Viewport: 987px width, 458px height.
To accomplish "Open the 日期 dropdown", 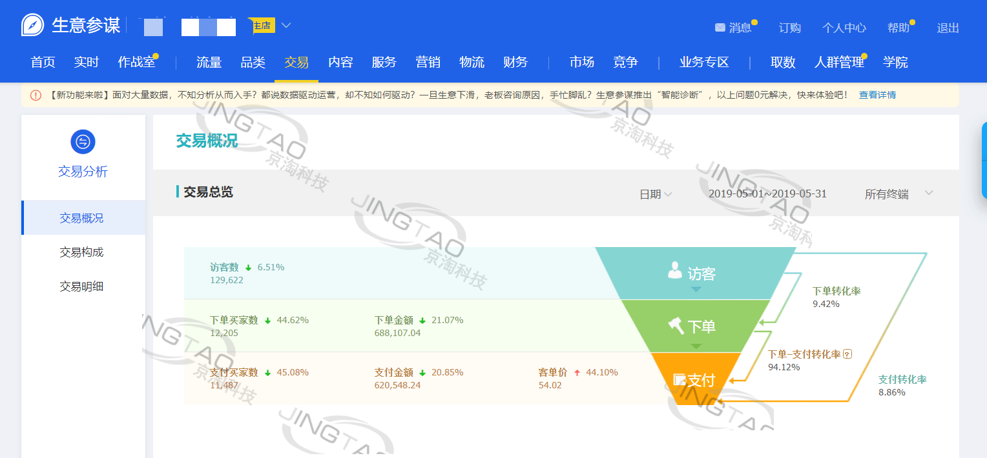I will [656, 194].
